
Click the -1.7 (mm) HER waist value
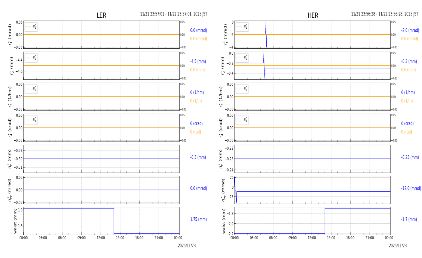tap(409, 219)
